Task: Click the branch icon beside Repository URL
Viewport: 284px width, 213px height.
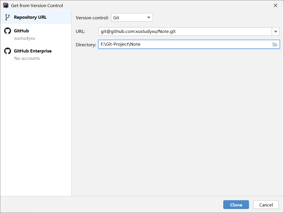Action: (x=7, y=17)
